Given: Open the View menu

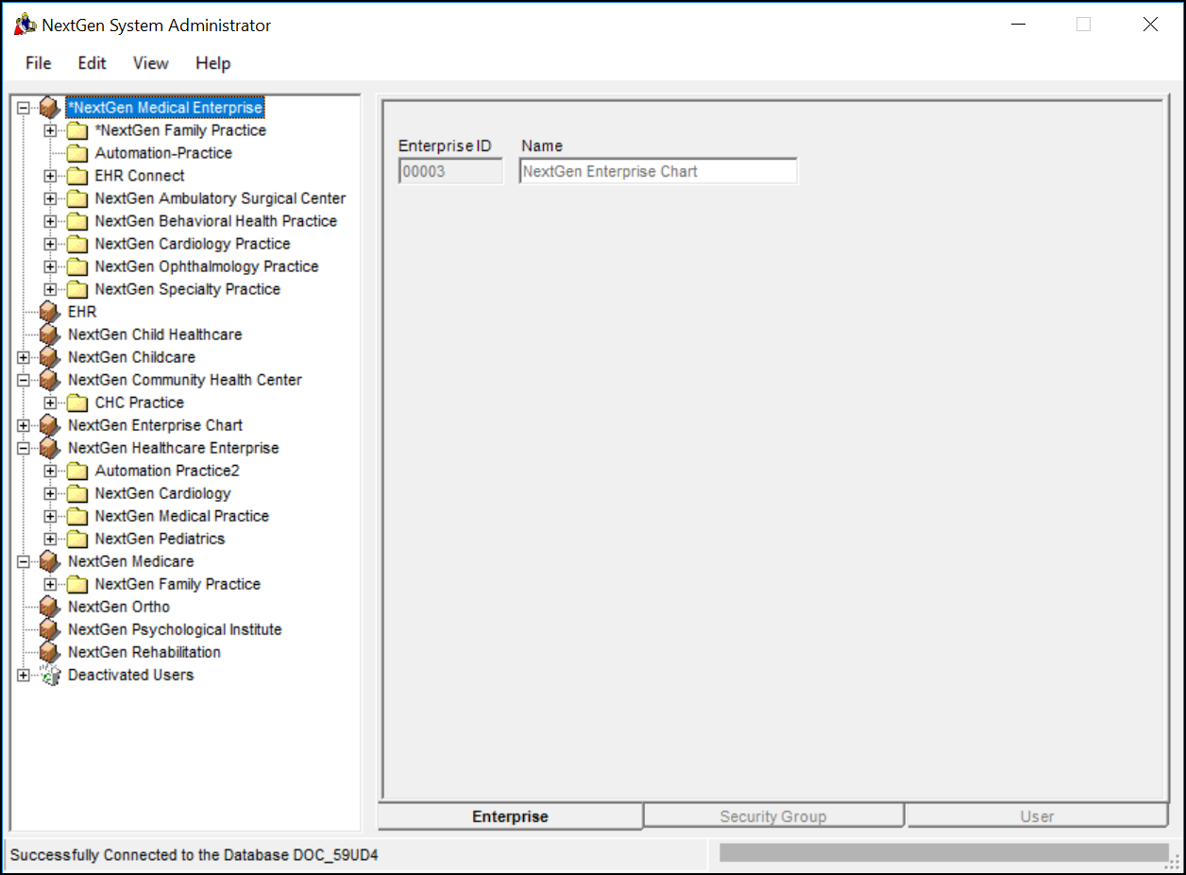Looking at the screenshot, I should tap(151, 63).
